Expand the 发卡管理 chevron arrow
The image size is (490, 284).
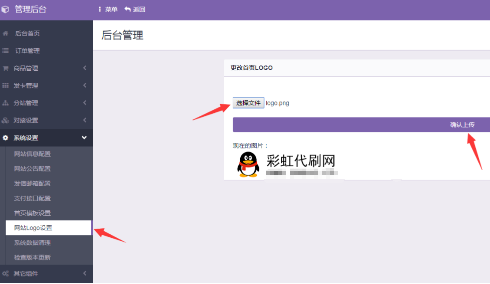tap(85, 86)
